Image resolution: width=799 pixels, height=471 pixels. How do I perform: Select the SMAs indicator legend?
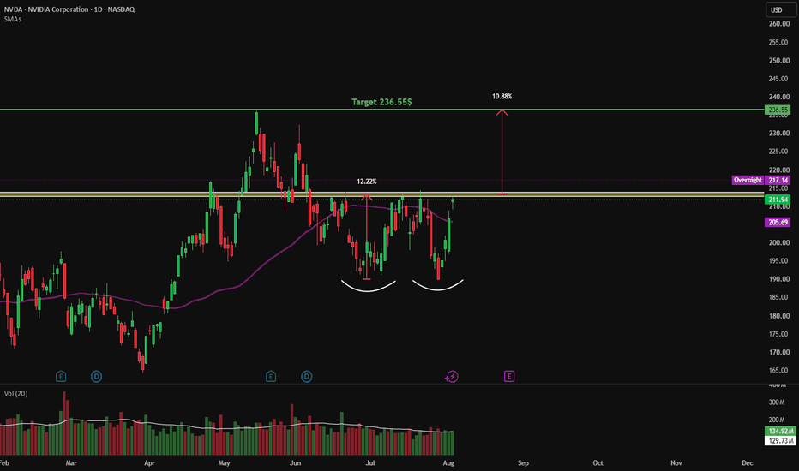click(x=13, y=19)
